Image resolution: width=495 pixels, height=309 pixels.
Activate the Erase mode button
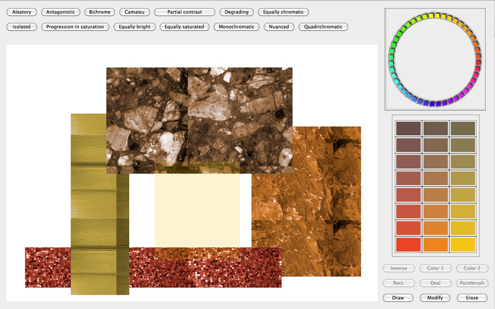click(x=472, y=298)
